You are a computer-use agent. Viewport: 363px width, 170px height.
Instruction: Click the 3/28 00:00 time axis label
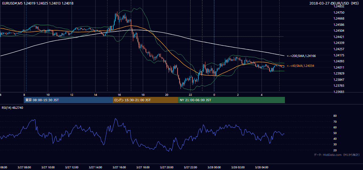tap(214, 167)
